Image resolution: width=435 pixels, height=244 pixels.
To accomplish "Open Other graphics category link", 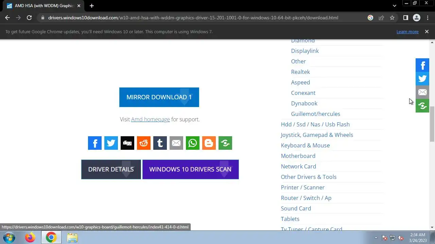I will 298,61.
